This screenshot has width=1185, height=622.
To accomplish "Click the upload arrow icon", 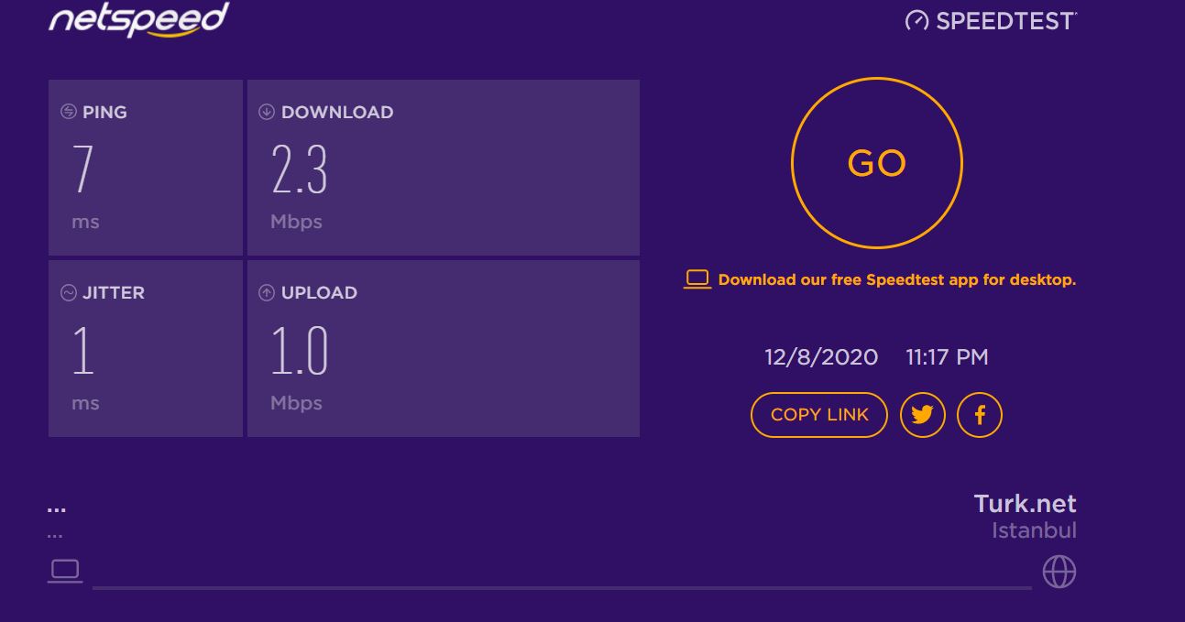I will click(x=267, y=293).
